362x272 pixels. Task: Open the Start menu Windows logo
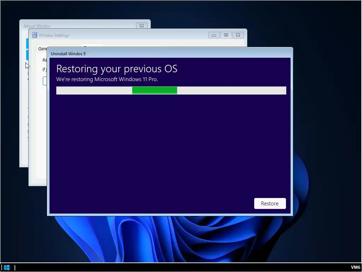[x=7, y=268]
